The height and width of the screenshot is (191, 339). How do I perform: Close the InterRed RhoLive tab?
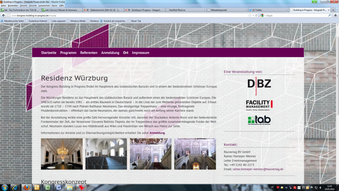coord(205,10)
